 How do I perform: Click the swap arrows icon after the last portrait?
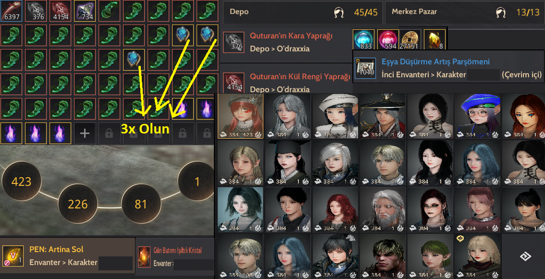[x=525, y=257]
